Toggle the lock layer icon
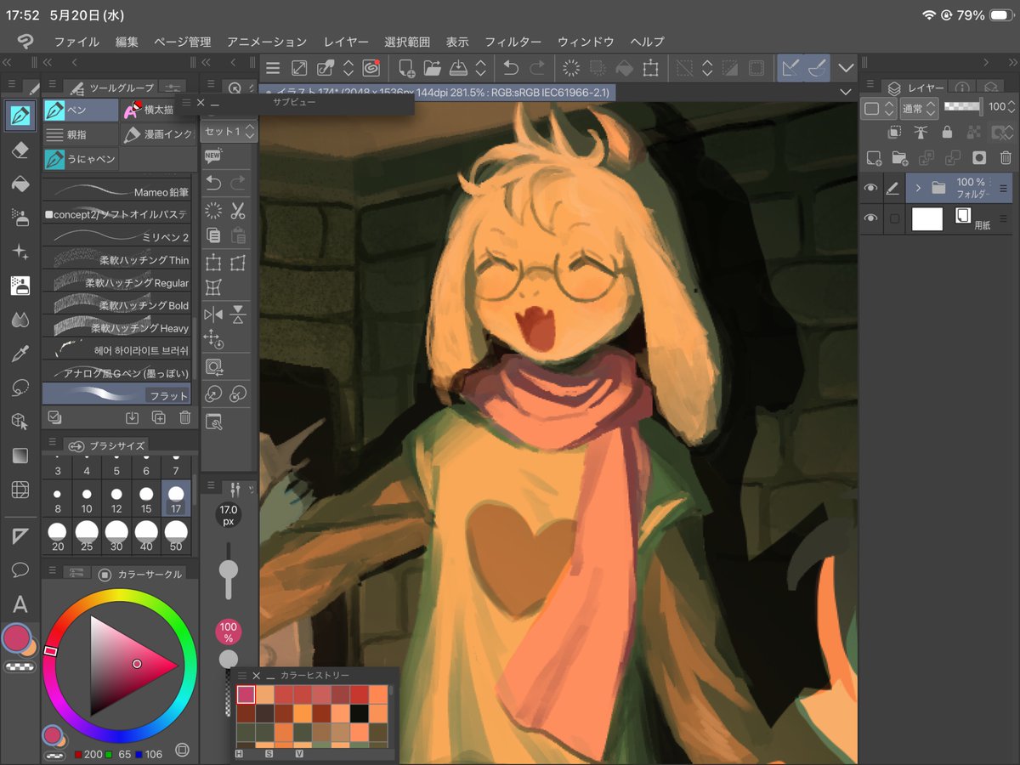Screen dimensions: 1020x765 [947, 132]
